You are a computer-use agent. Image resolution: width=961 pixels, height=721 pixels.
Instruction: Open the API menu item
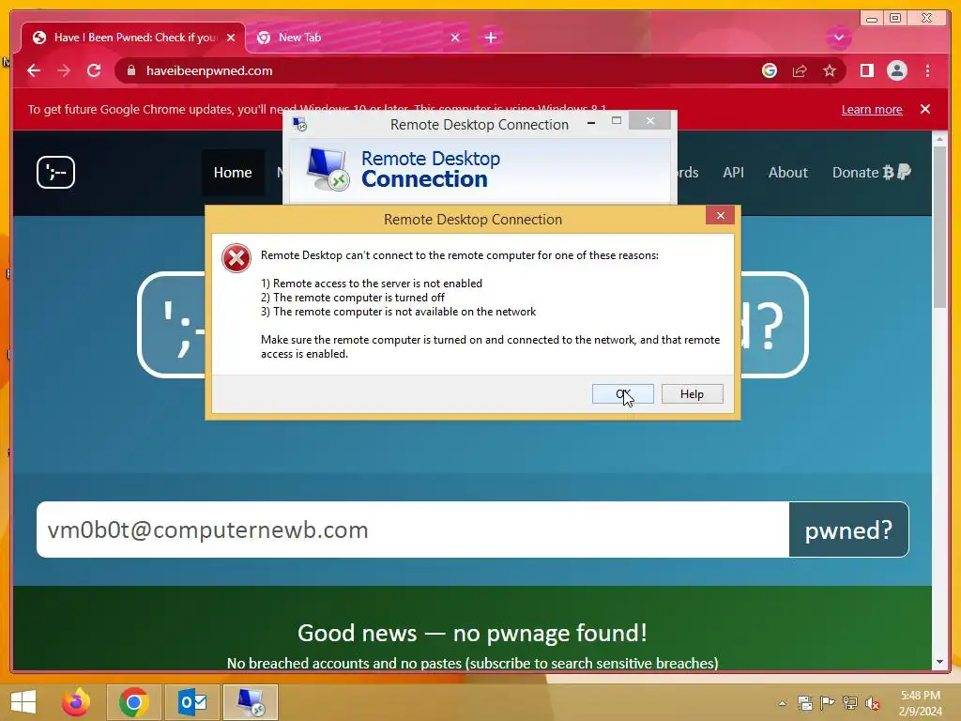click(x=733, y=173)
